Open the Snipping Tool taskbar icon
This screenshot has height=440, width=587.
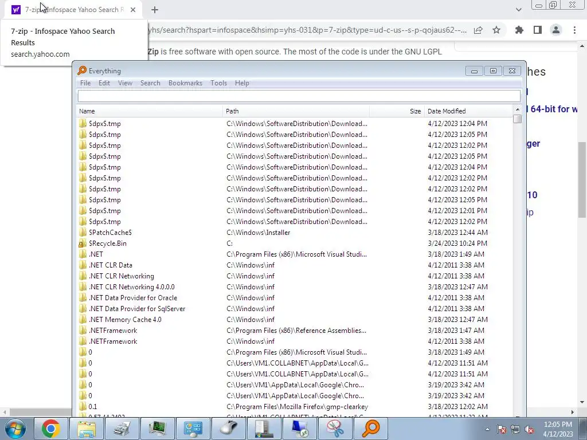(x=335, y=429)
